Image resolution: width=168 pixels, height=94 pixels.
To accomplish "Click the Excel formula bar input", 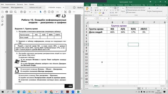I will click(138, 18).
